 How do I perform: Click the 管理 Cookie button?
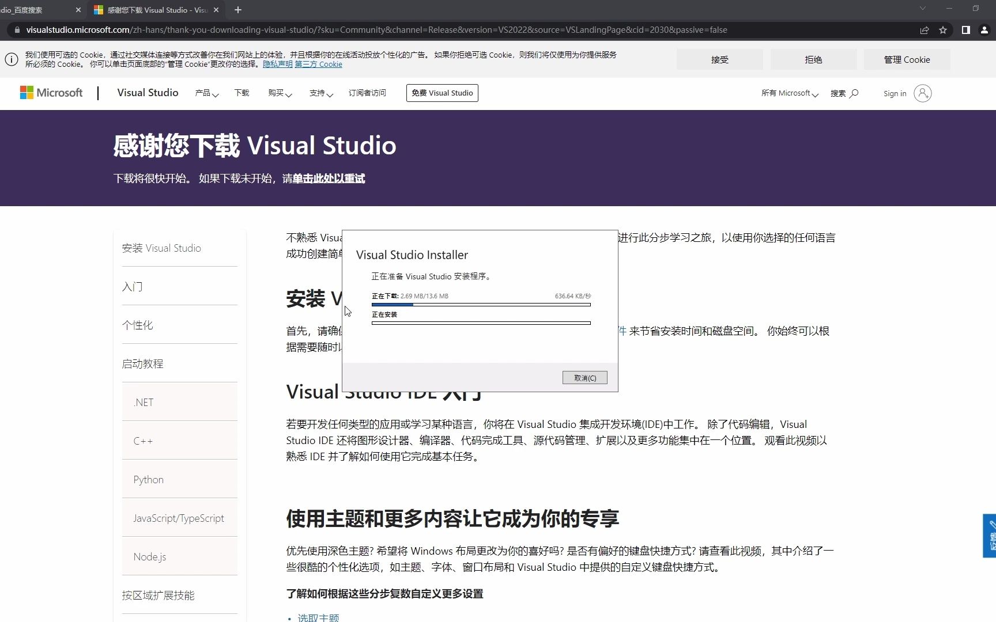pos(907,59)
